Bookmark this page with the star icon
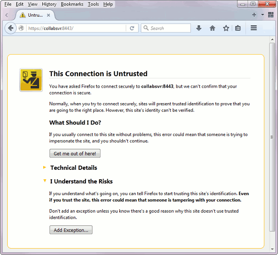This screenshot has width=278, height=255. [x=226, y=28]
